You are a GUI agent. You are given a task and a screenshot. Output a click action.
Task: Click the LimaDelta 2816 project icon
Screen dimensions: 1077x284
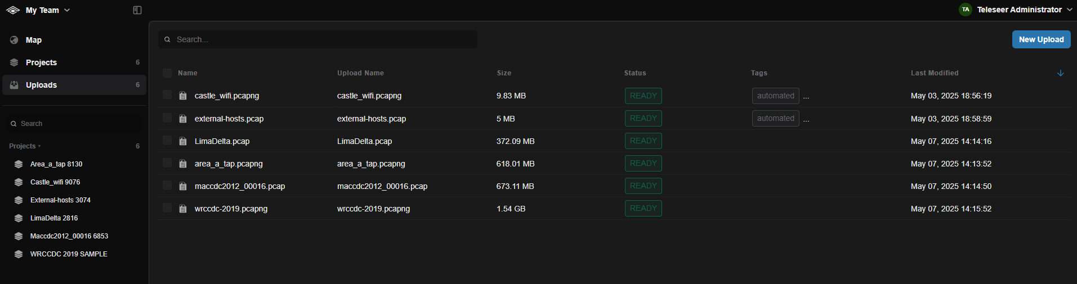coord(19,218)
